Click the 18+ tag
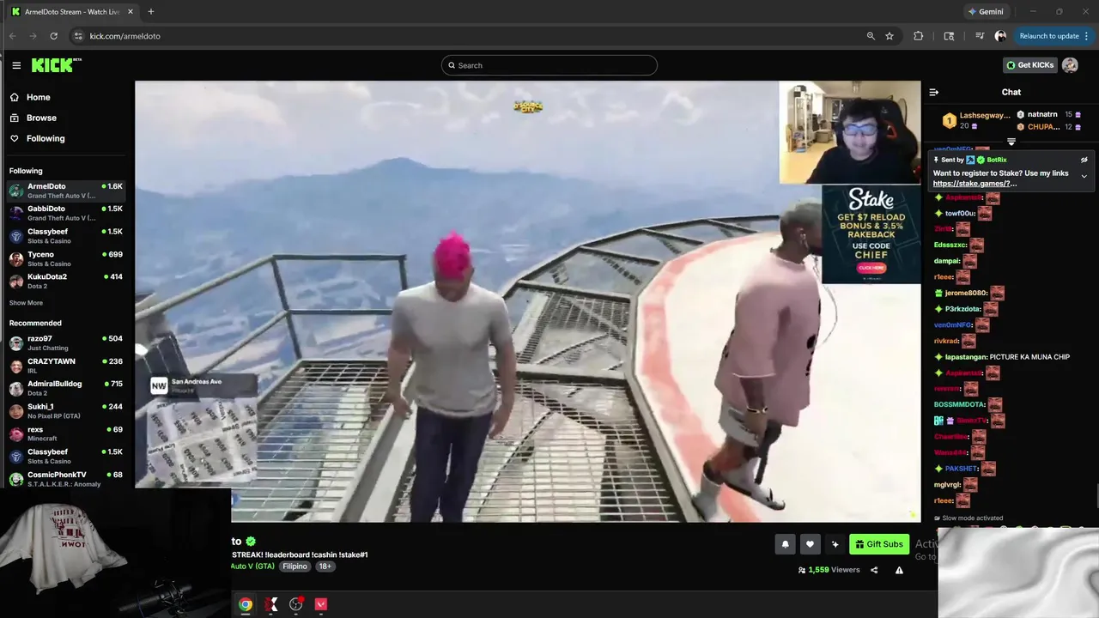 [x=325, y=566]
